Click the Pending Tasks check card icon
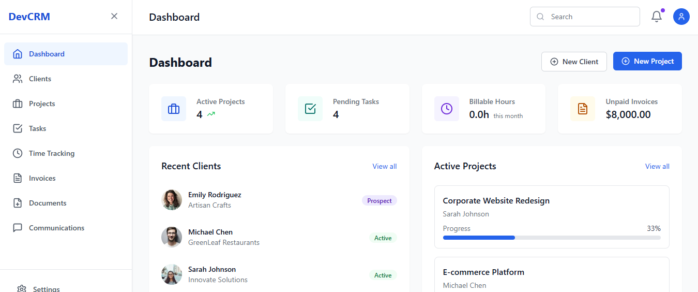698x292 pixels. [x=310, y=109]
